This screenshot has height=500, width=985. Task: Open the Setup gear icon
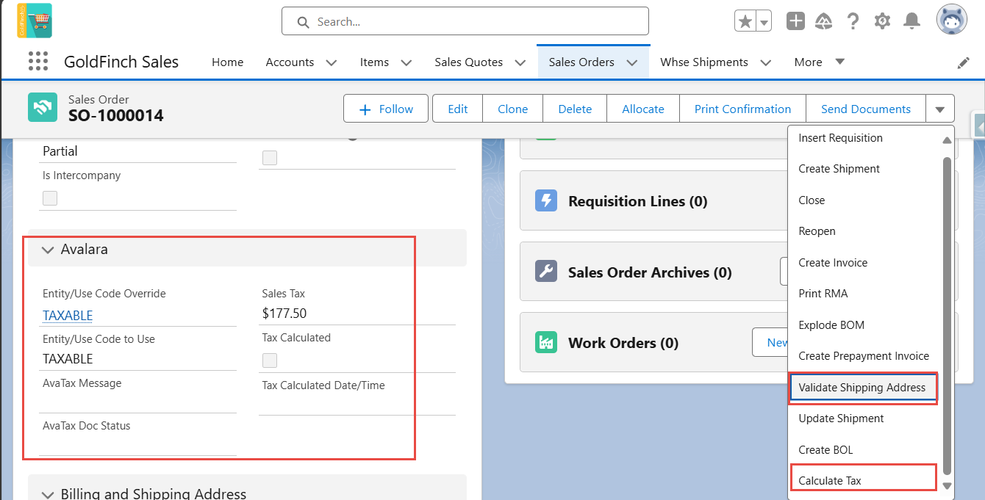pos(882,21)
